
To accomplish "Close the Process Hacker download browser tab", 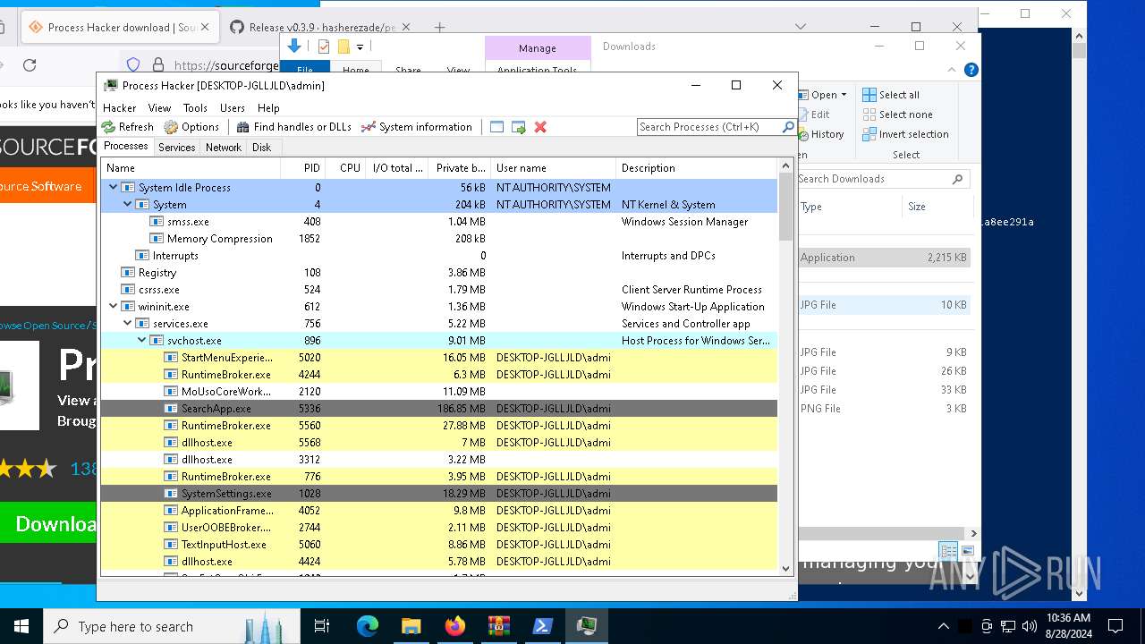I will [205, 27].
